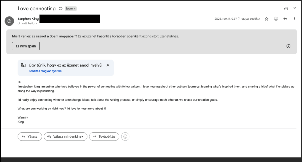The height and width of the screenshot is (162, 302).
Task: Add emoji reaction at bottom of email
Action: click(125, 136)
